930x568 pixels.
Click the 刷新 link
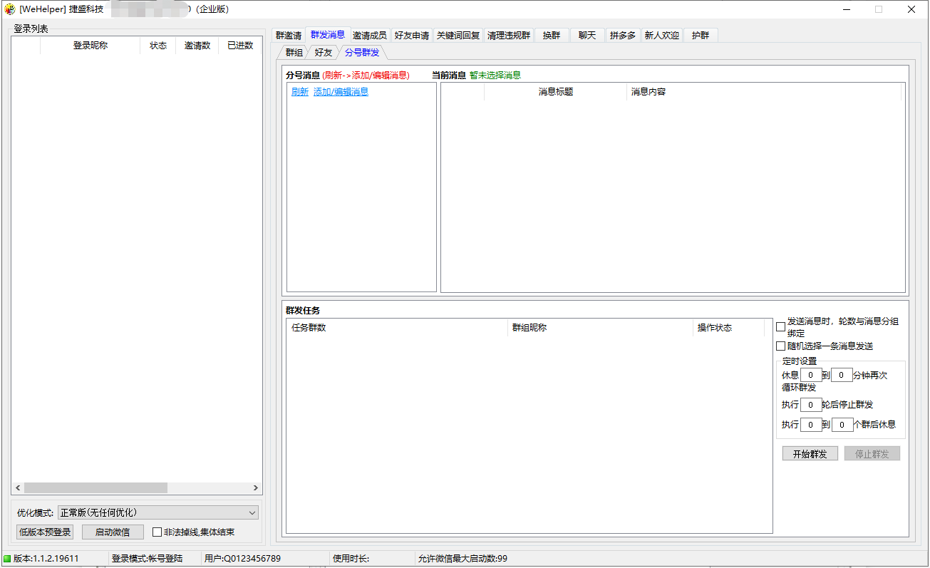pos(300,92)
